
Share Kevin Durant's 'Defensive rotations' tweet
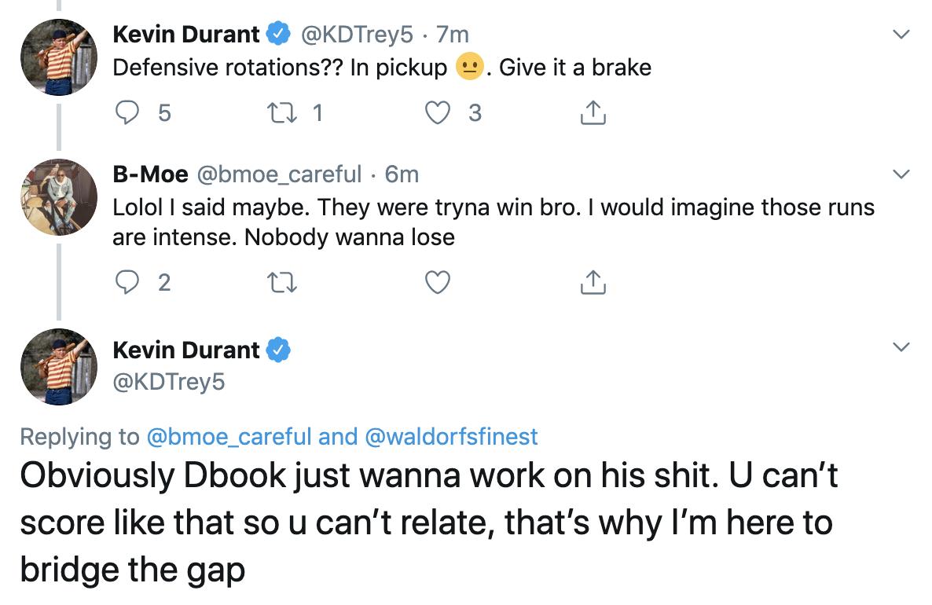click(x=593, y=115)
